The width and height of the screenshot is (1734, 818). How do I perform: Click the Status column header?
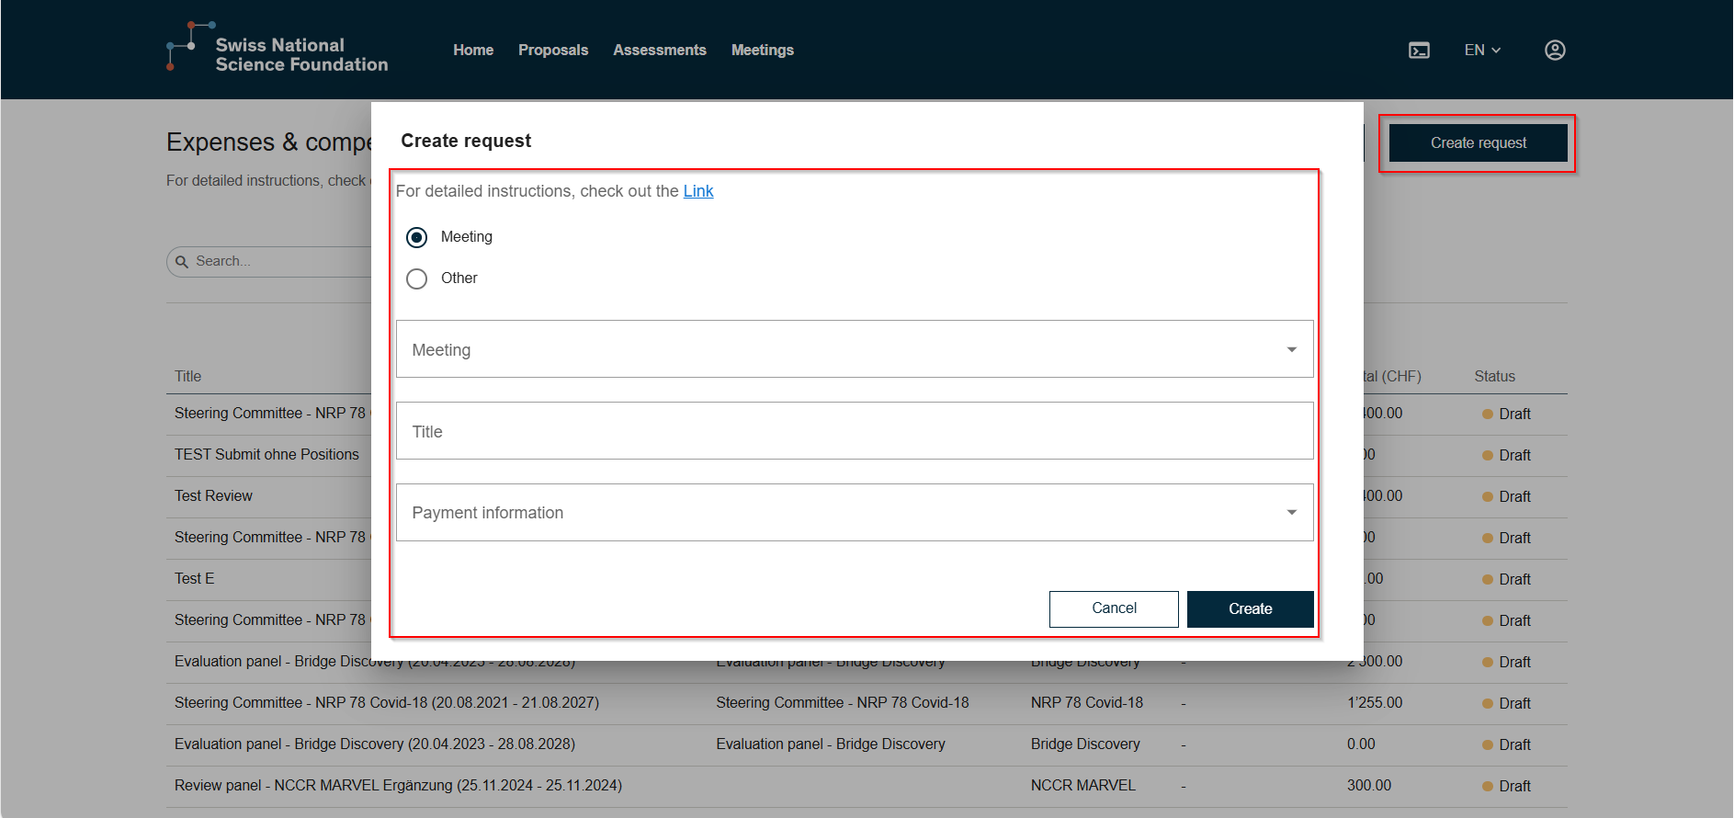click(x=1494, y=377)
